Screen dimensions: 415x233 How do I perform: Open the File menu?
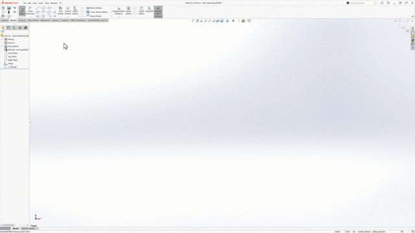click(25, 3)
